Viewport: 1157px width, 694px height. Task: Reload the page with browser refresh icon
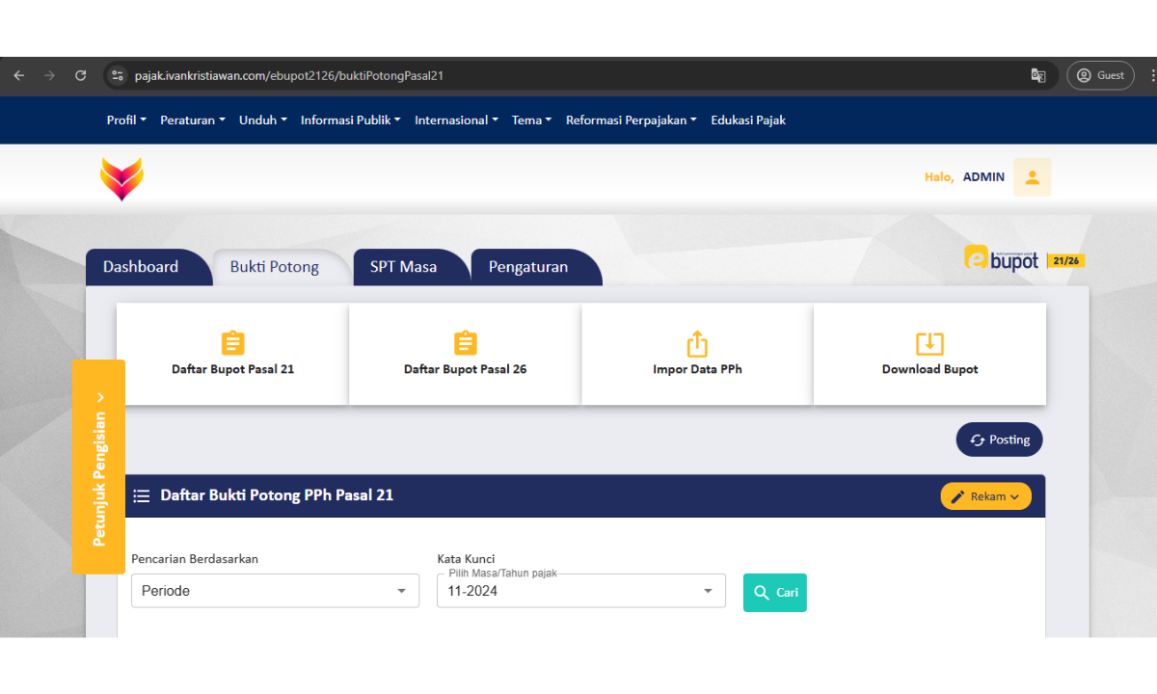coord(81,75)
